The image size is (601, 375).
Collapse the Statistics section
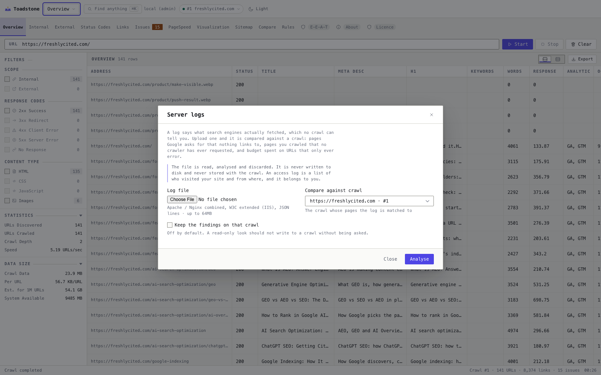click(81, 216)
